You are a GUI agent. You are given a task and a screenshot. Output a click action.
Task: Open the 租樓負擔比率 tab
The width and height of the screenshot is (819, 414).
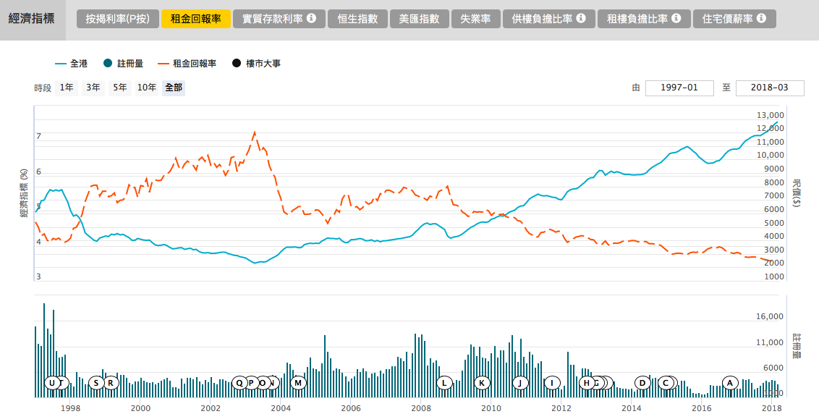point(644,19)
